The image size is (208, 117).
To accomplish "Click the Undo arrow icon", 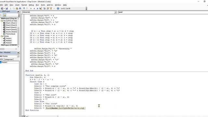I will click(x=24, y=8).
